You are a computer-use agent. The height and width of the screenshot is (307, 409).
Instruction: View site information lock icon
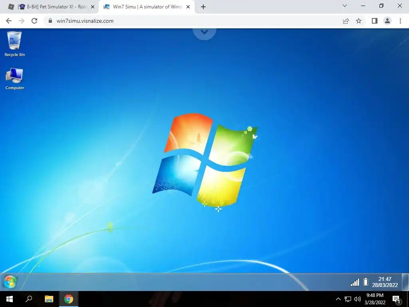(50, 21)
